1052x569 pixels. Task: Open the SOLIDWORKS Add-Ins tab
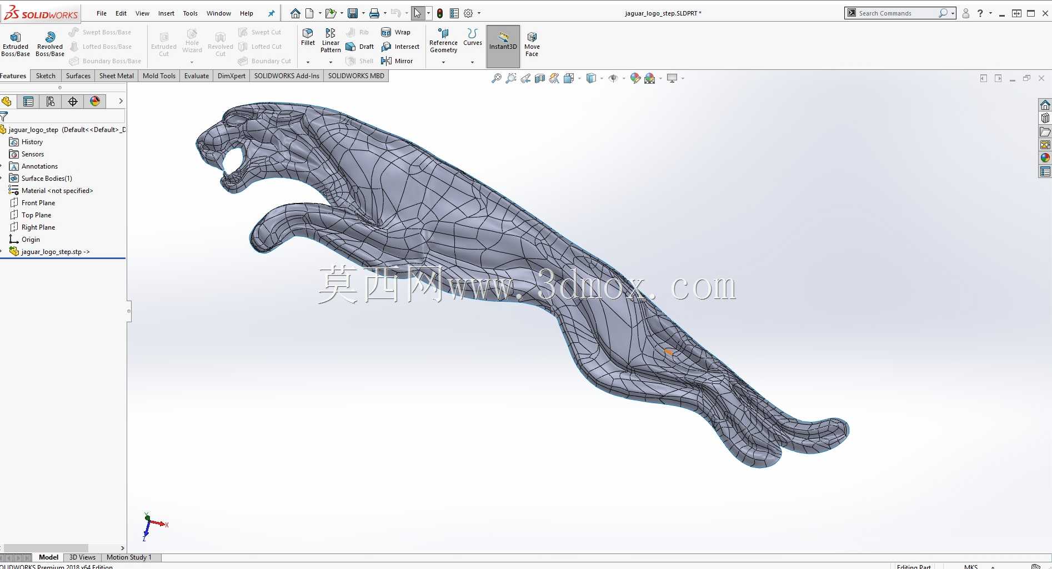pos(287,76)
